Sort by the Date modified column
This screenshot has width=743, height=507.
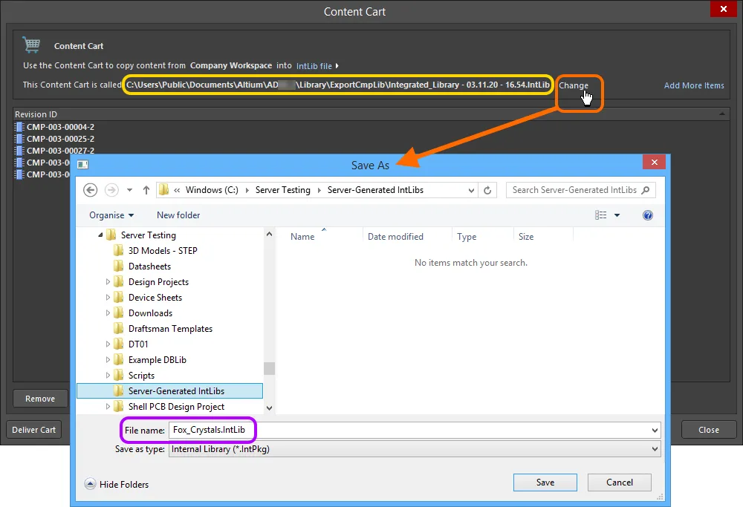[395, 237]
